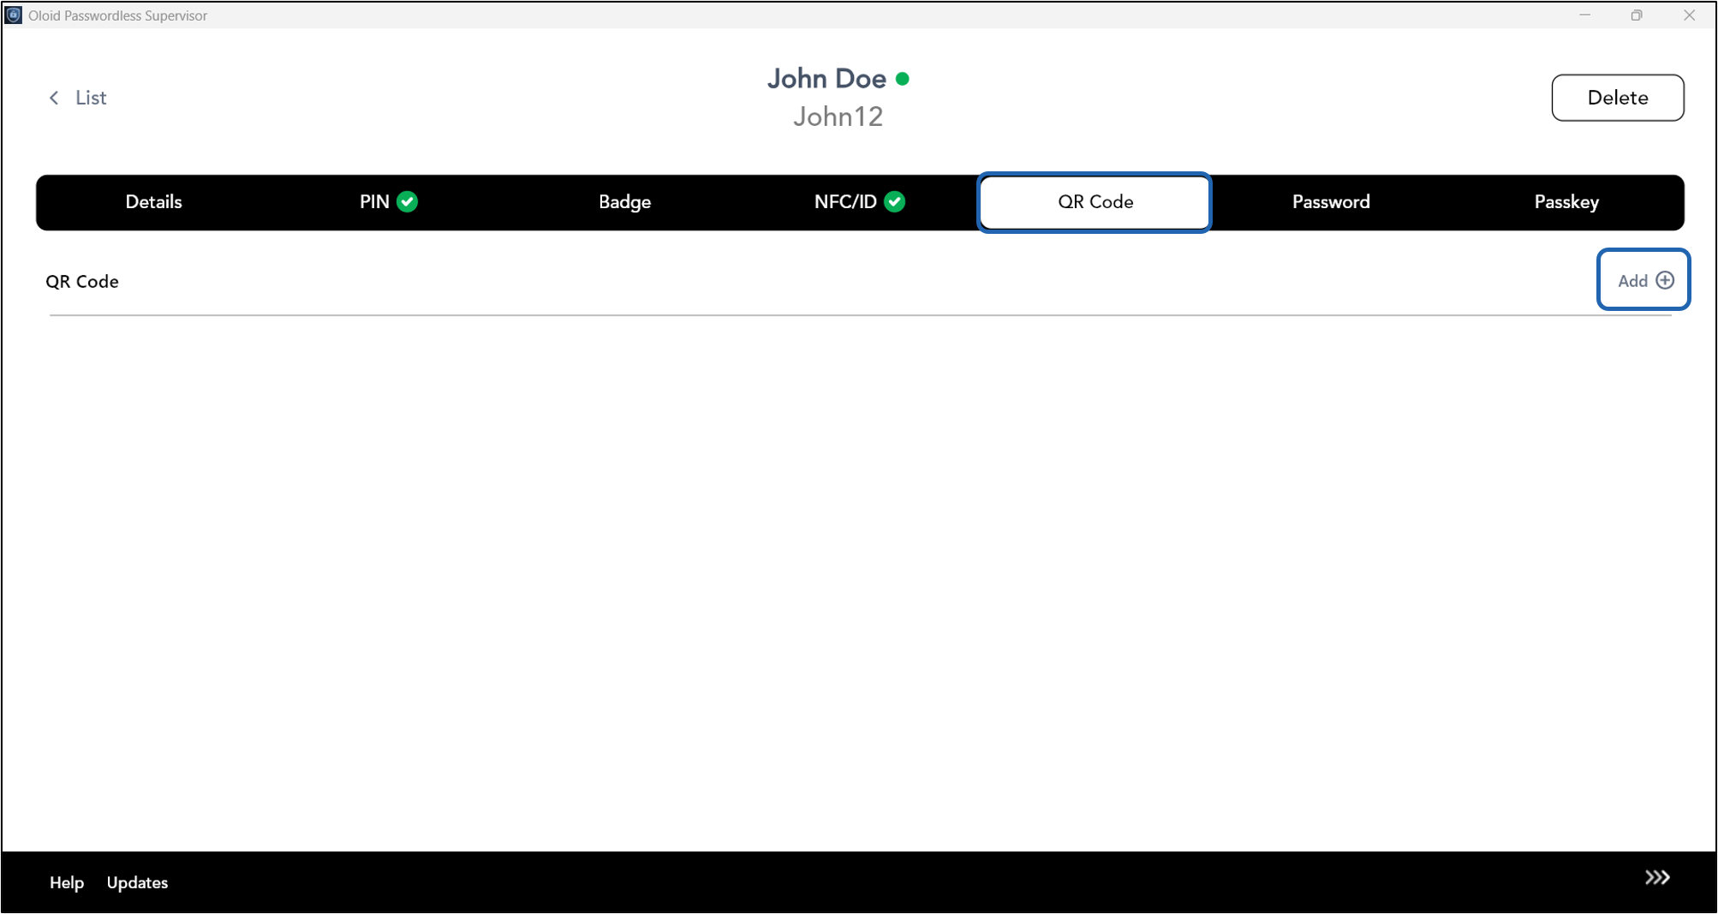Open the Badge tab
This screenshot has width=1718, height=914.
[624, 202]
